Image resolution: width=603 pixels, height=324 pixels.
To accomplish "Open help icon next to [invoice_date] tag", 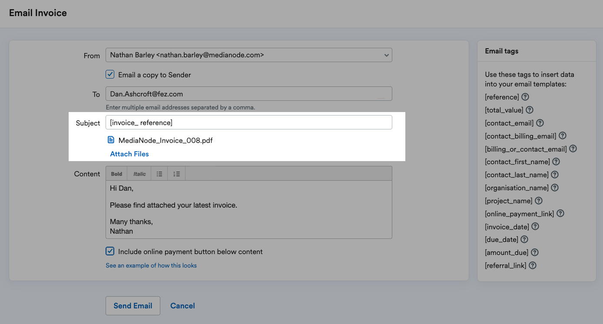I will 535,226.
